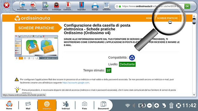Open the HOME menu item
198x111 pixels.
149,18
